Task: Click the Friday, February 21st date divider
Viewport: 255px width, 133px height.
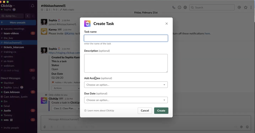Action: point(146,13)
